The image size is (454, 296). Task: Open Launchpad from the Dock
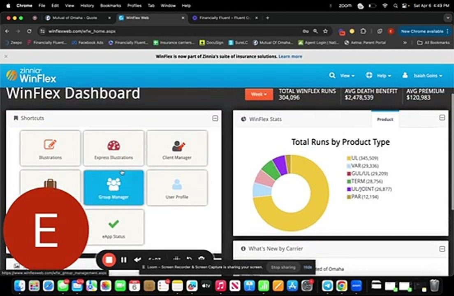(34, 286)
